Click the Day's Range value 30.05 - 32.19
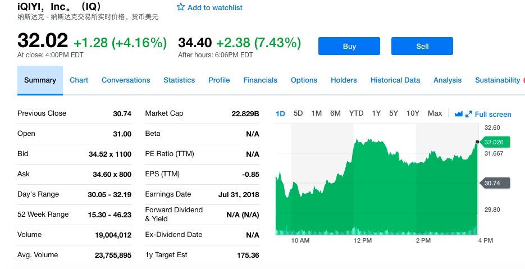525x269 pixels. 109,195
